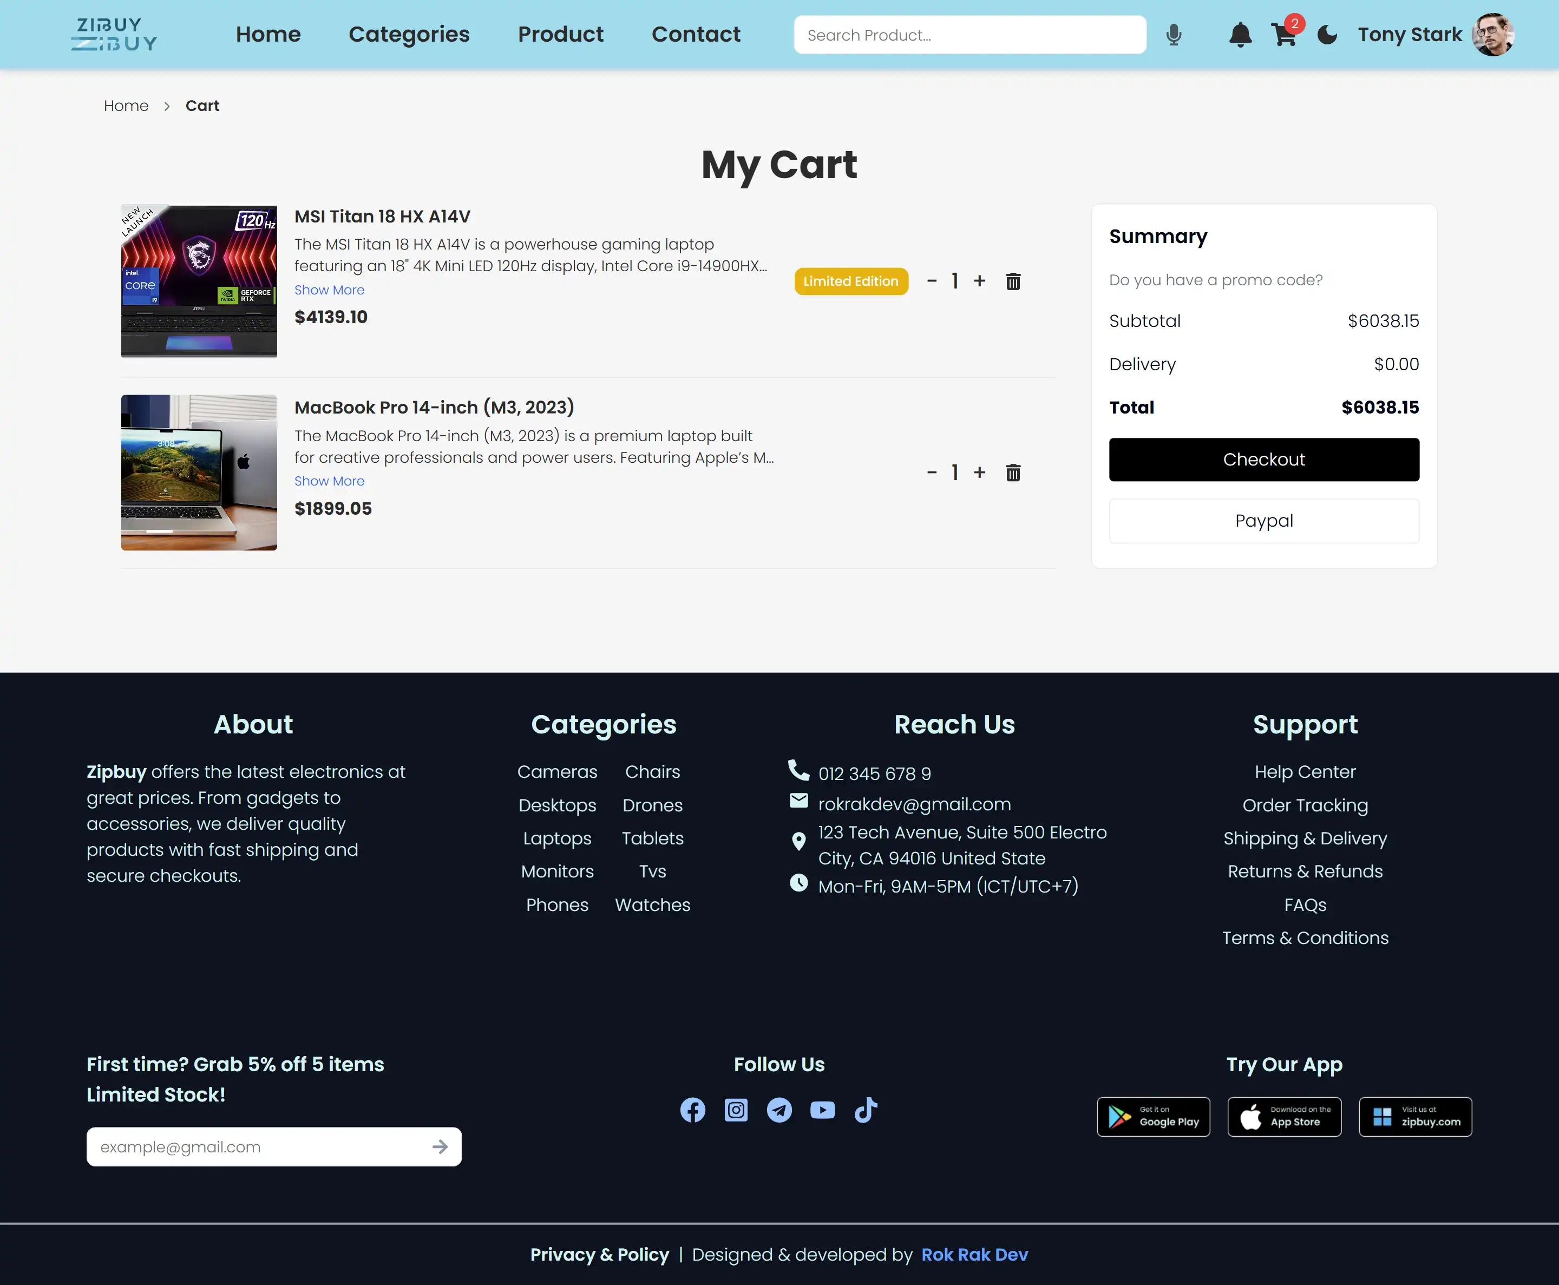Submit newsletter email arrow icon
Screen dimensions: 1559x1285
pyautogui.click(x=440, y=1146)
